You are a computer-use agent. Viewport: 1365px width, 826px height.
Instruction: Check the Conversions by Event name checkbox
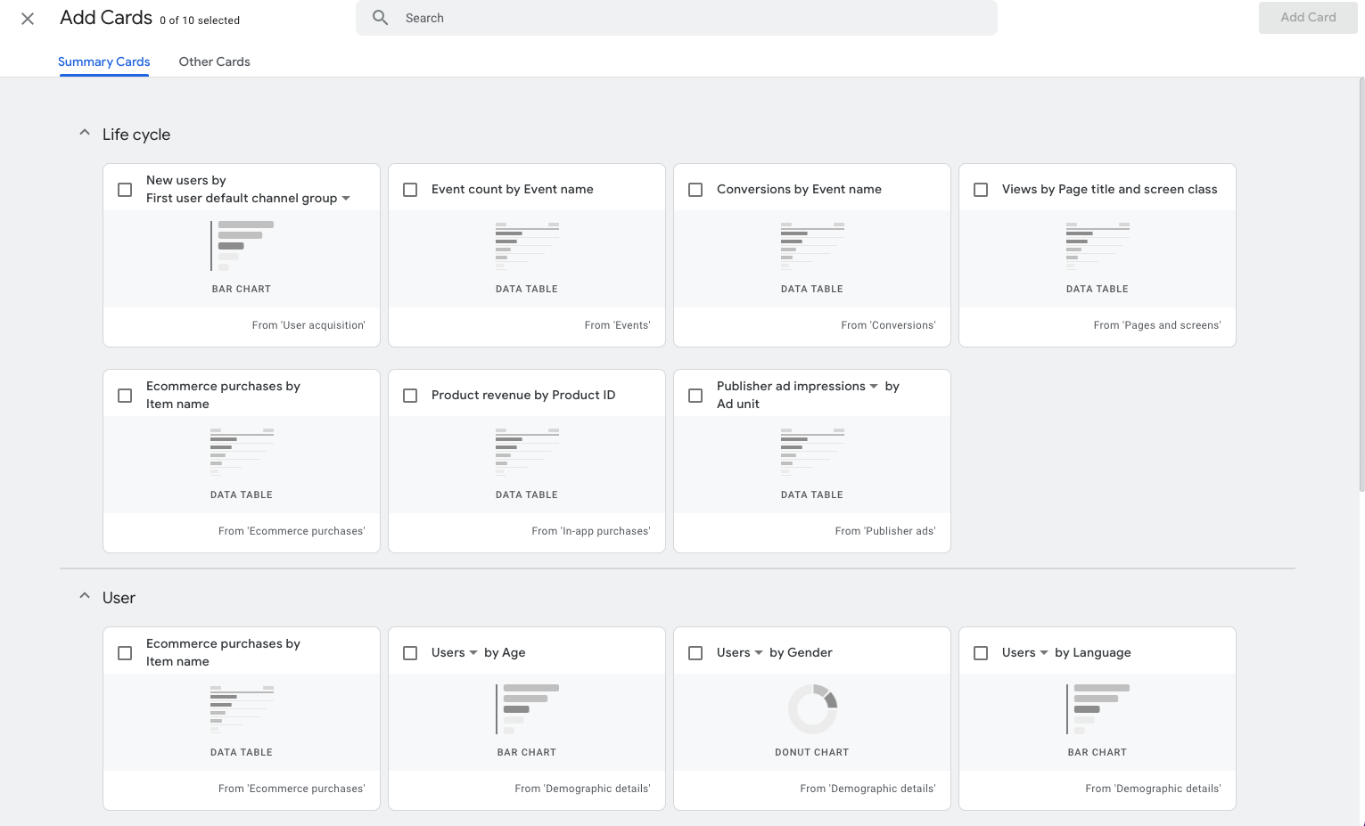[x=695, y=190]
